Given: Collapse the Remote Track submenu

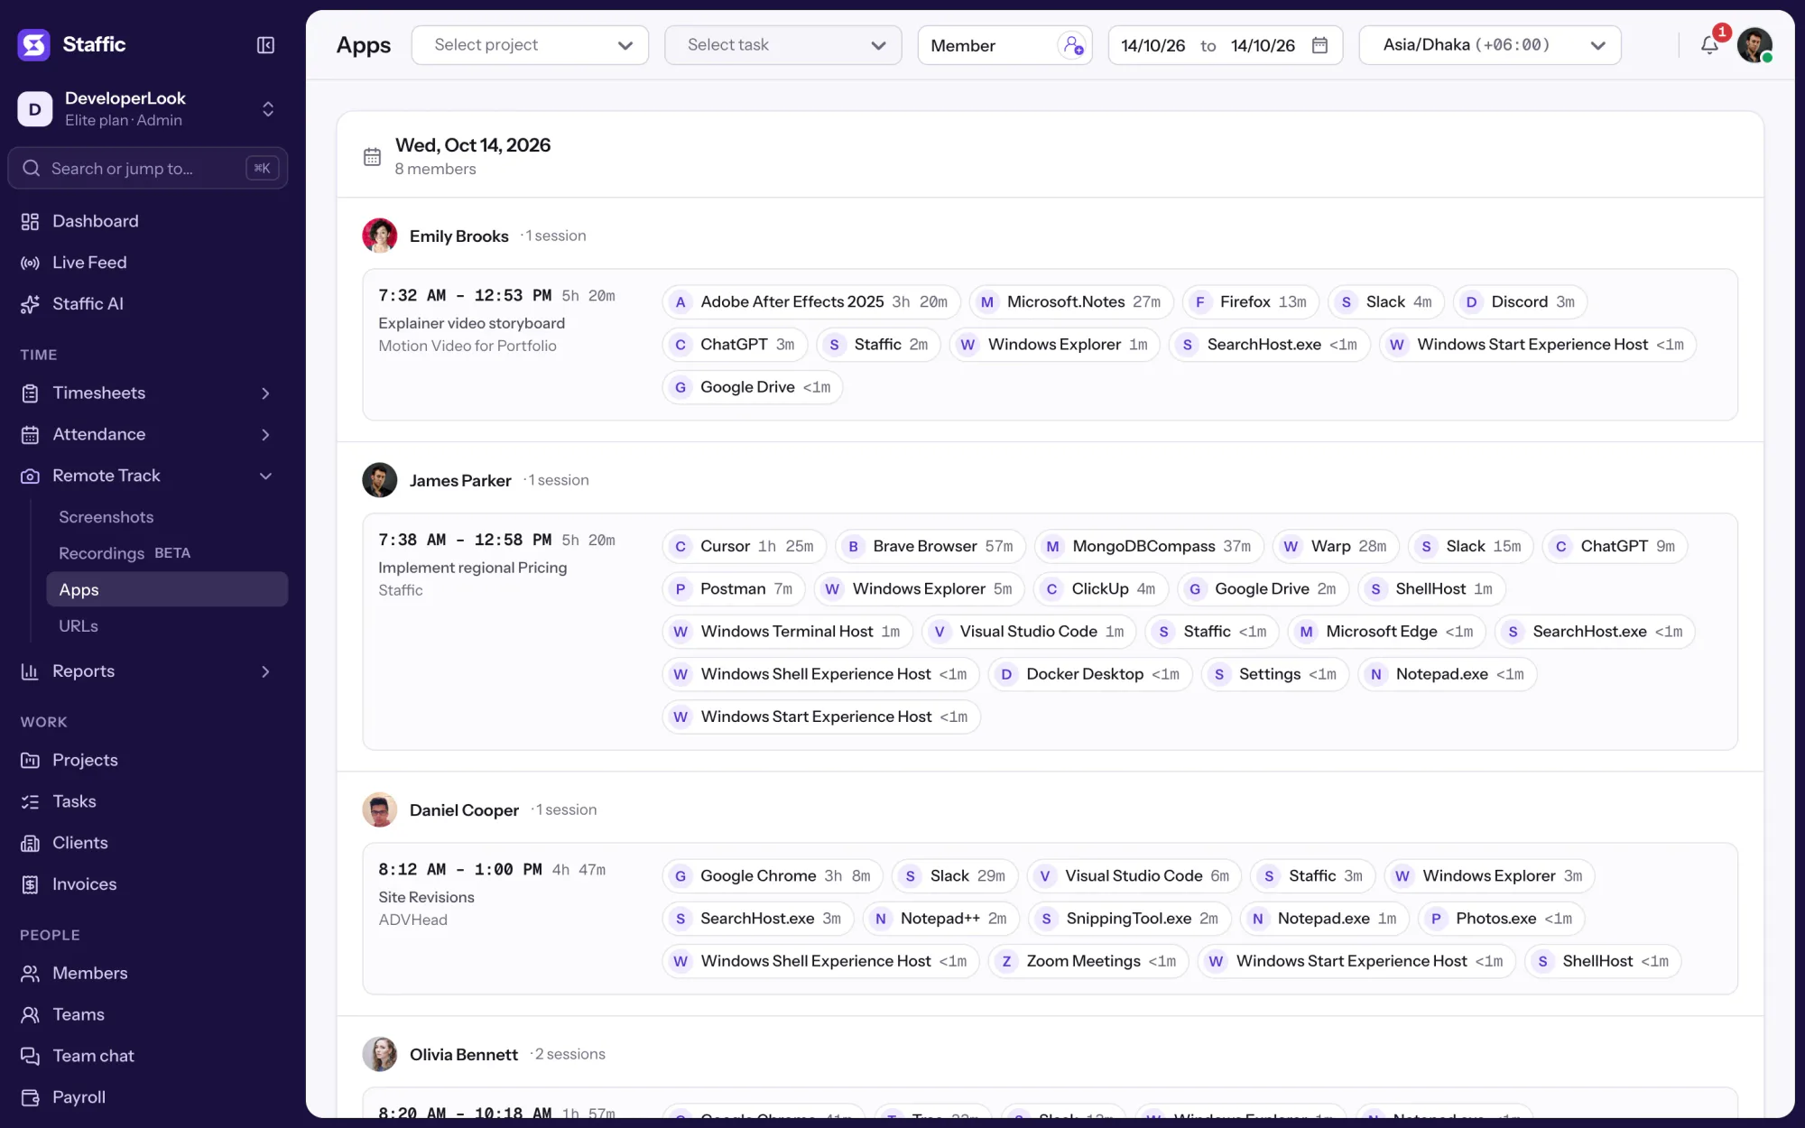Looking at the screenshot, I should coord(265,476).
